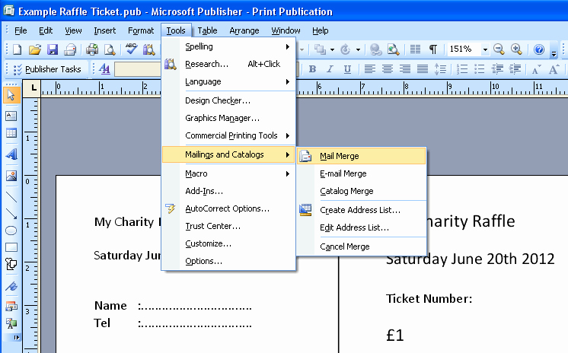The width and height of the screenshot is (568, 353).
Task: Expand the Language submenu
Action: [x=228, y=82]
